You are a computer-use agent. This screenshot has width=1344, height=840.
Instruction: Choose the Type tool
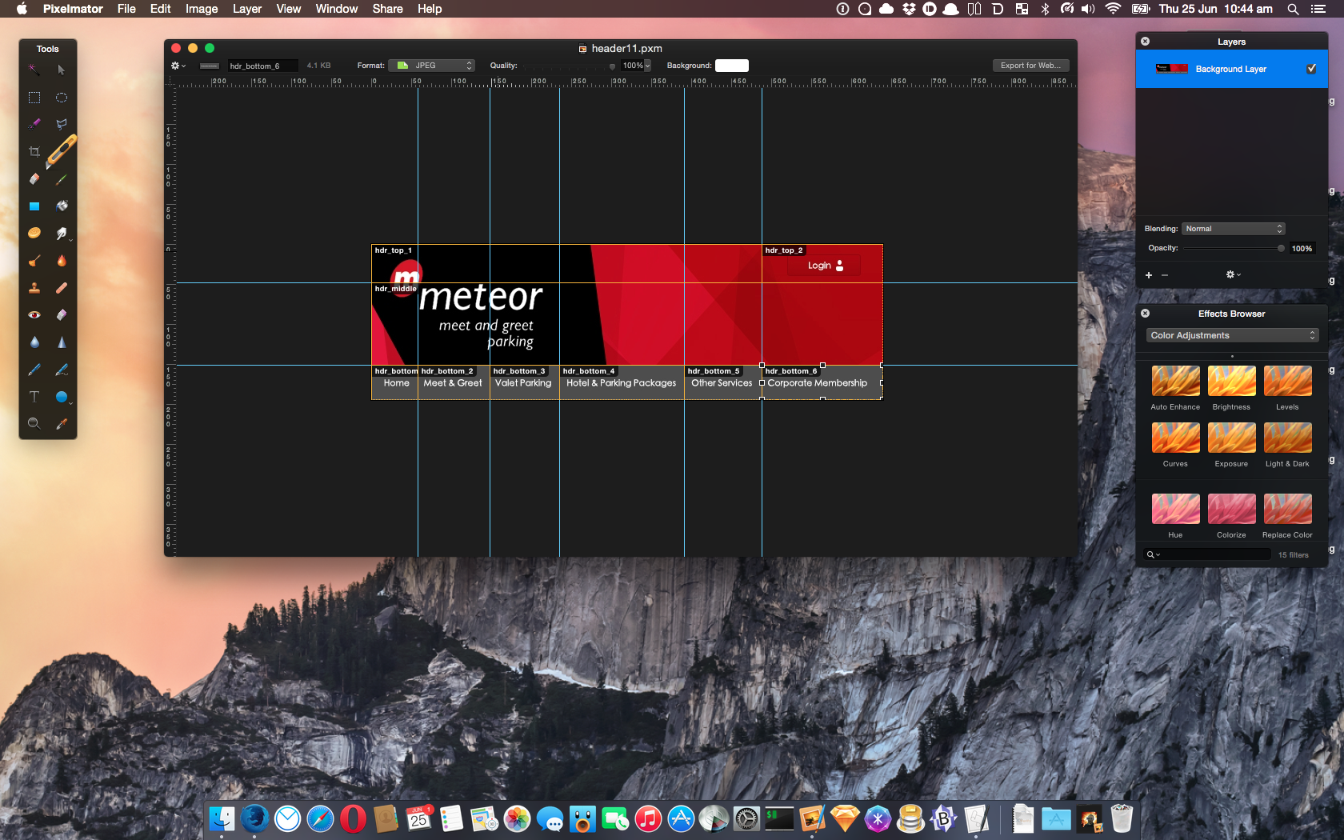(34, 397)
